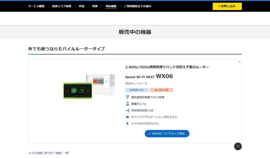The width and height of the screenshot is (270, 158).
Task: Click the WX06についてもっと知る button
Action: point(167,133)
